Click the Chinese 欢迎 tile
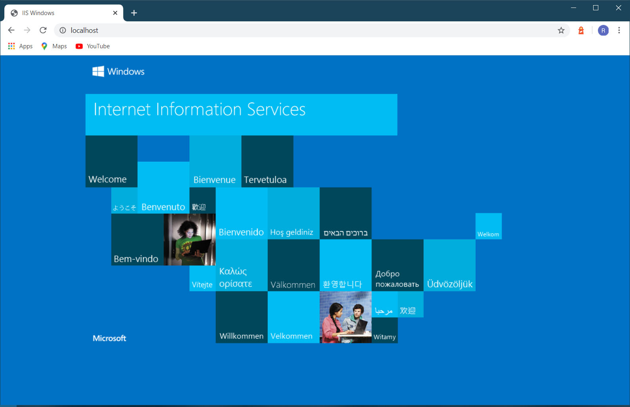Screen dimensions: 630x407 pos(411,304)
